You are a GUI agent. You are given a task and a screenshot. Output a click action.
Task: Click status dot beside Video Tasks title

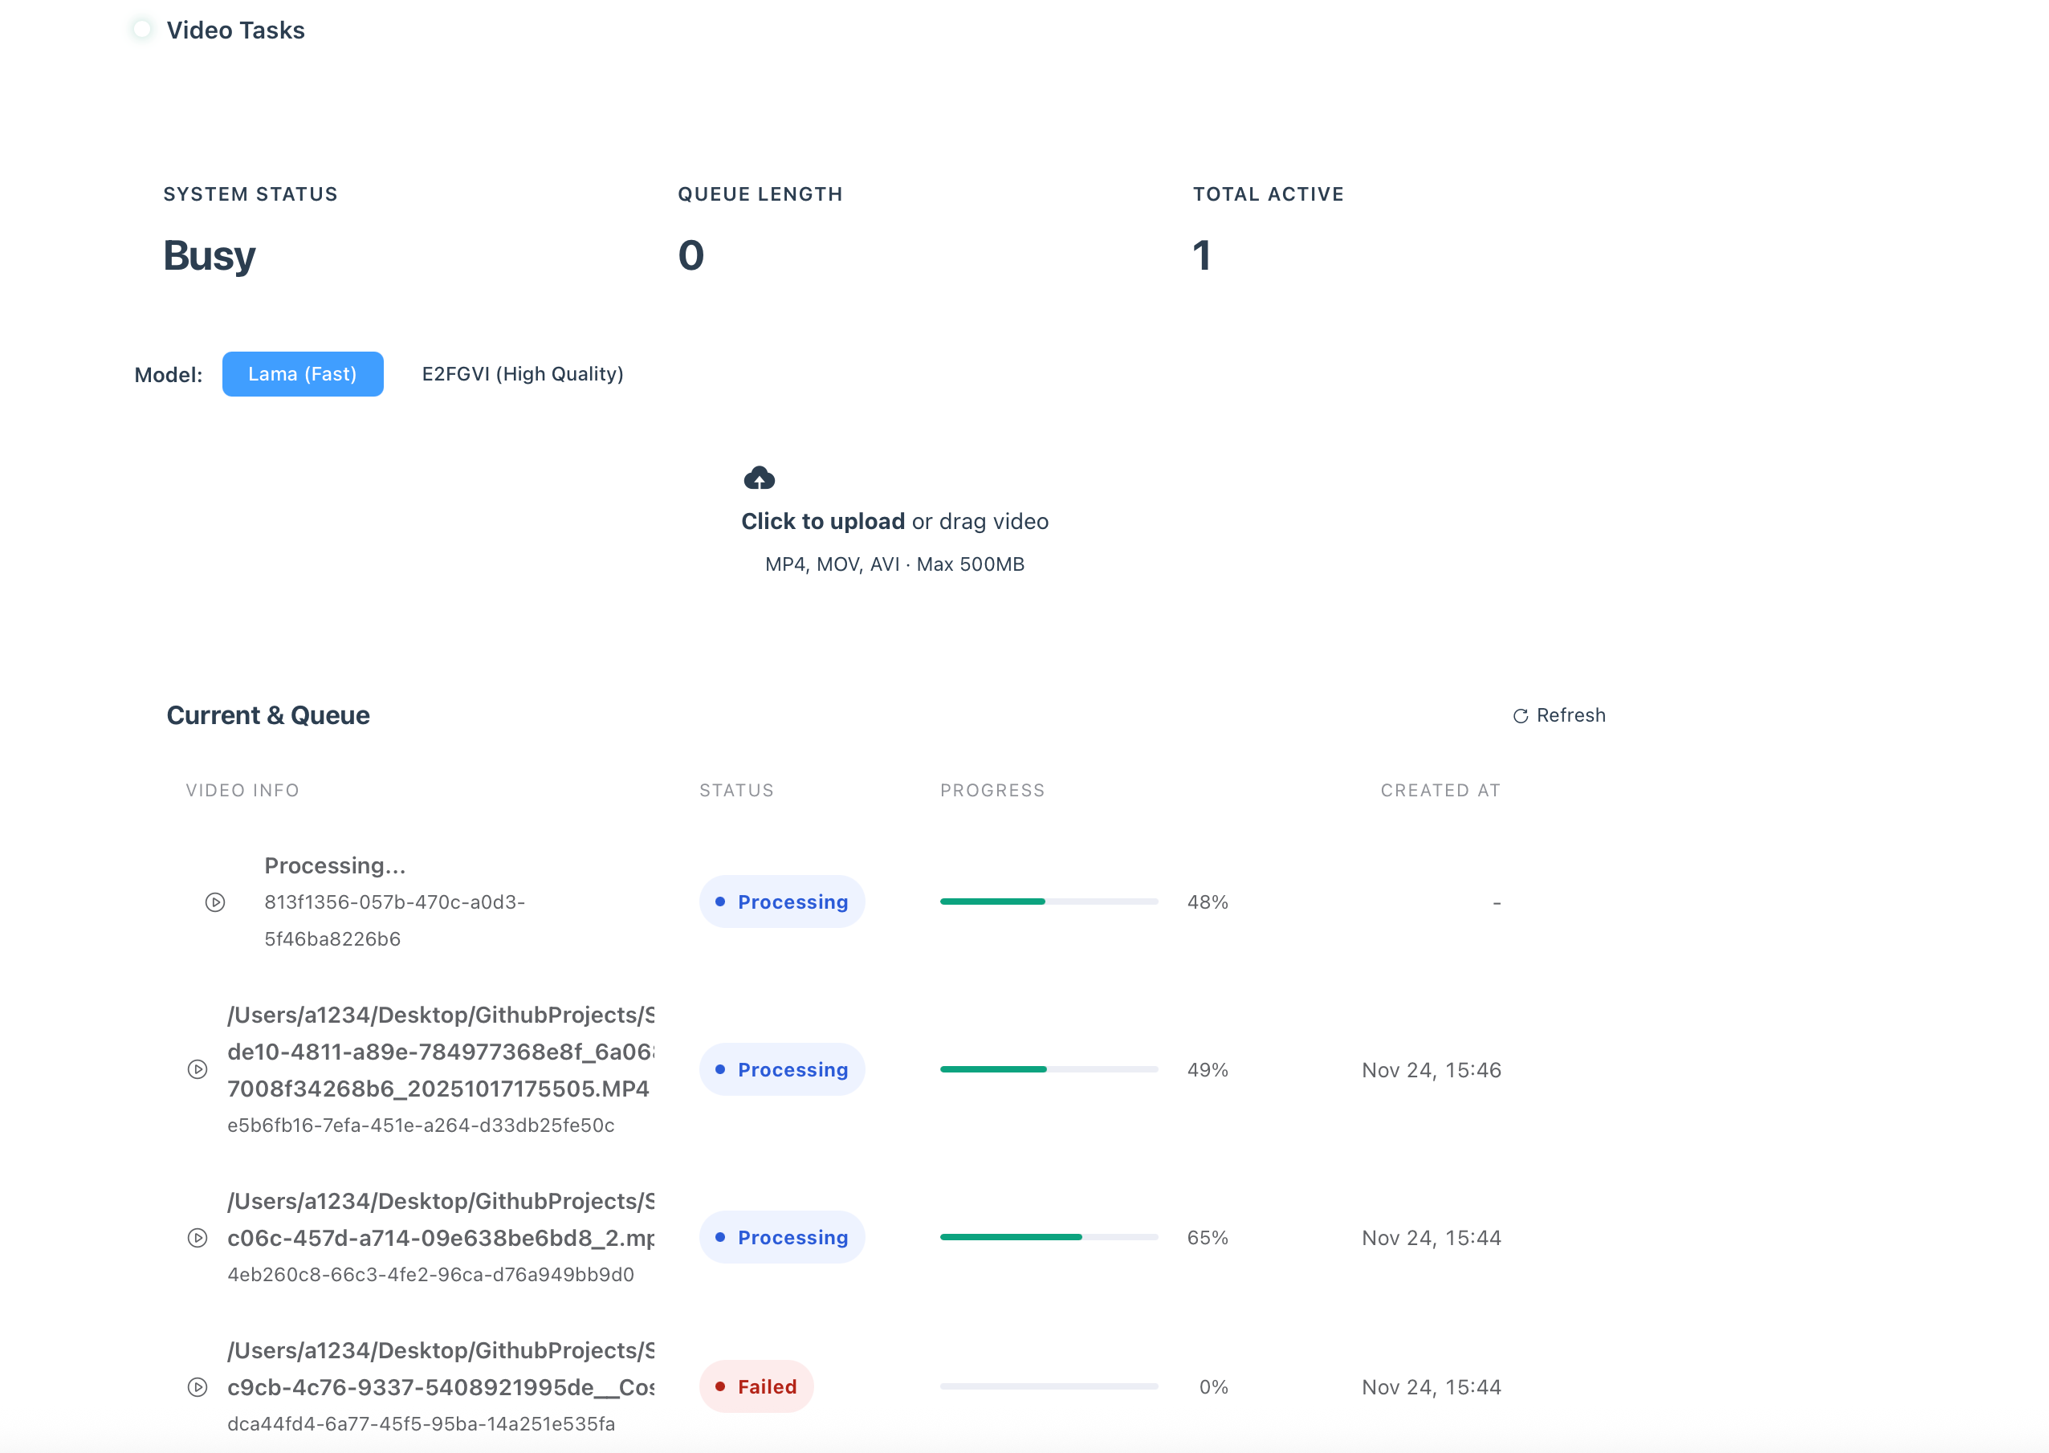[141, 30]
